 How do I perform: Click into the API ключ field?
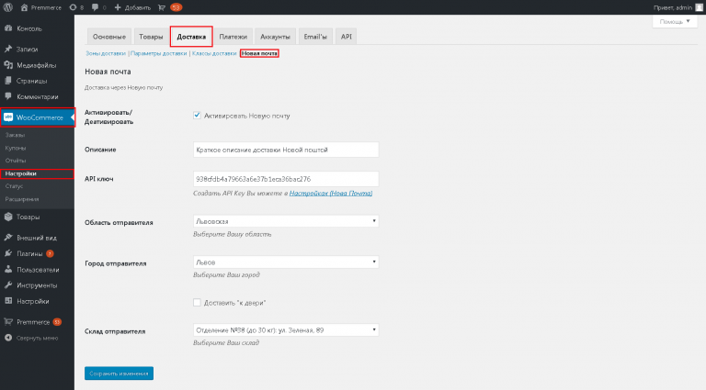(x=286, y=179)
